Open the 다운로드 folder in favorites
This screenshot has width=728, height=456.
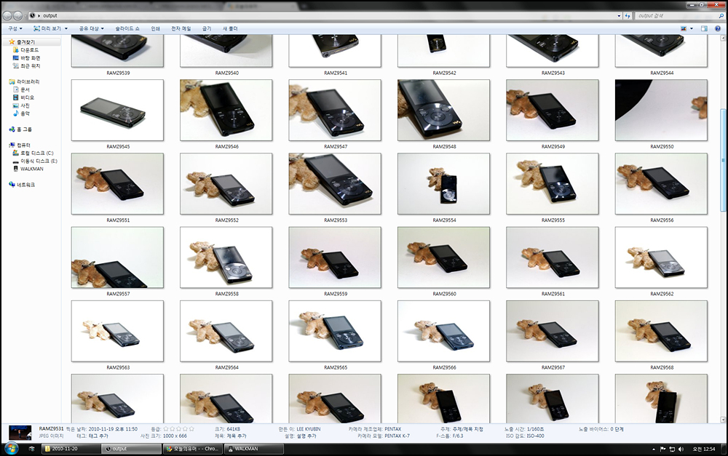pyautogui.click(x=31, y=50)
